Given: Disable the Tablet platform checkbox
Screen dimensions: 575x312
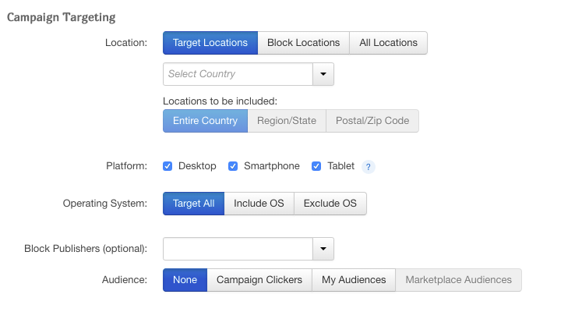Looking at the screenshot, I should tap(316, 166).
